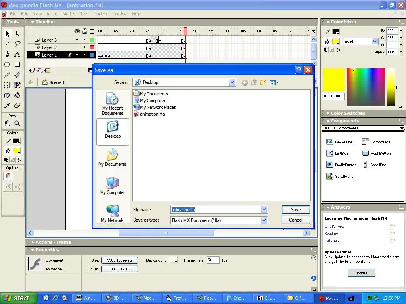
Task: Toggle show/hide all layers eye icon
Action: pos(77,31)
